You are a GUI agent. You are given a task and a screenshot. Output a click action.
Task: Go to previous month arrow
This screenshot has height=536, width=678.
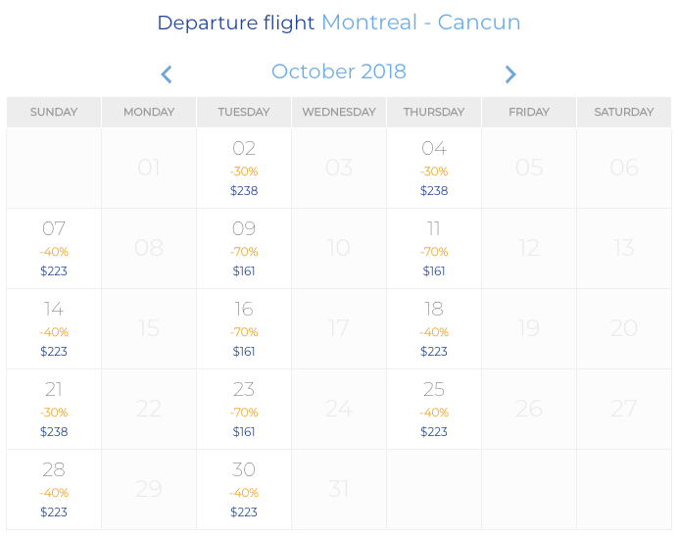click(167, 74)
